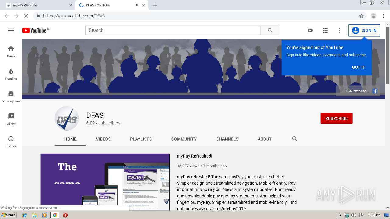Open YouTube settings three-dot menu

pyautogui.click(x=340, y=30)
